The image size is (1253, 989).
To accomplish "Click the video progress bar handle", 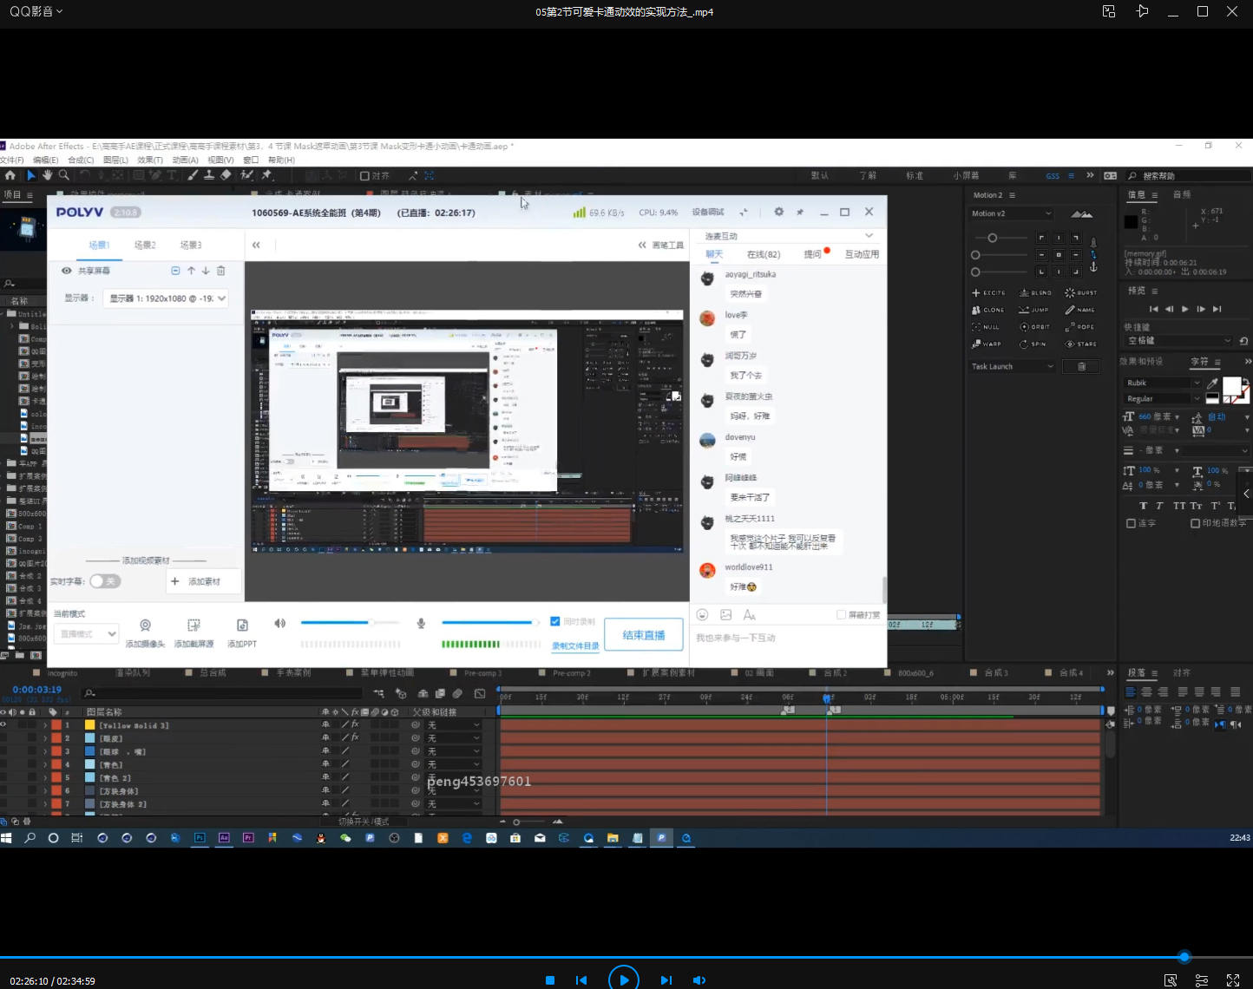I will [x=1184, y=957].
